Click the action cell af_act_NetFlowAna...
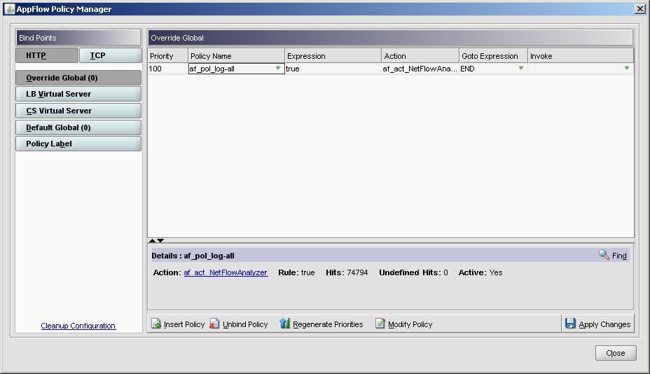The width and height of the screenshot is (650, 374). (x=420, y=69)
